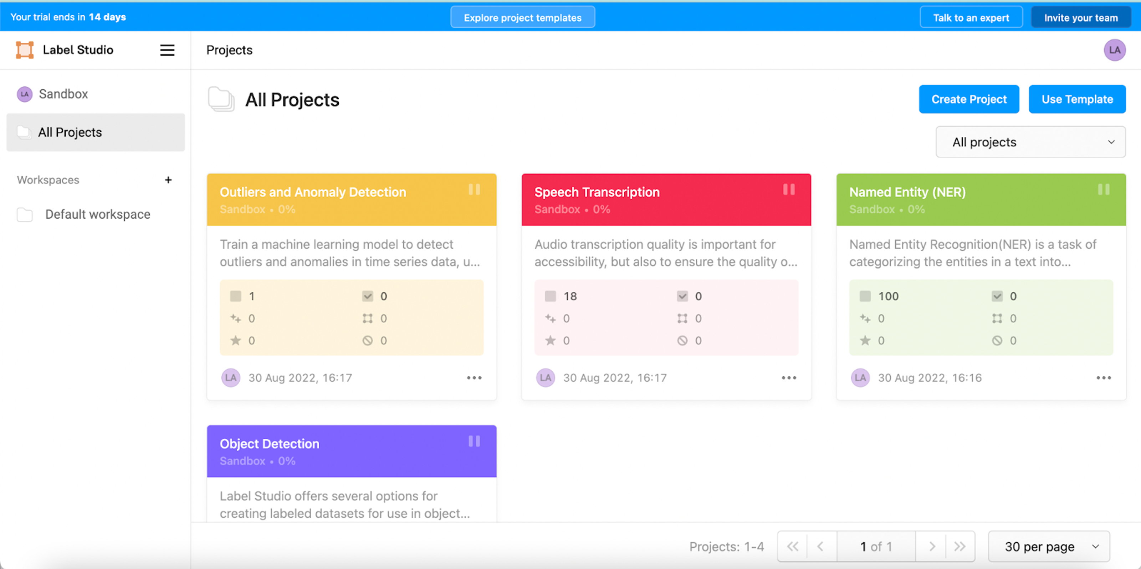Click the Projects breadcrumb title
This screenshot has height=569, width=1141.
229,50
